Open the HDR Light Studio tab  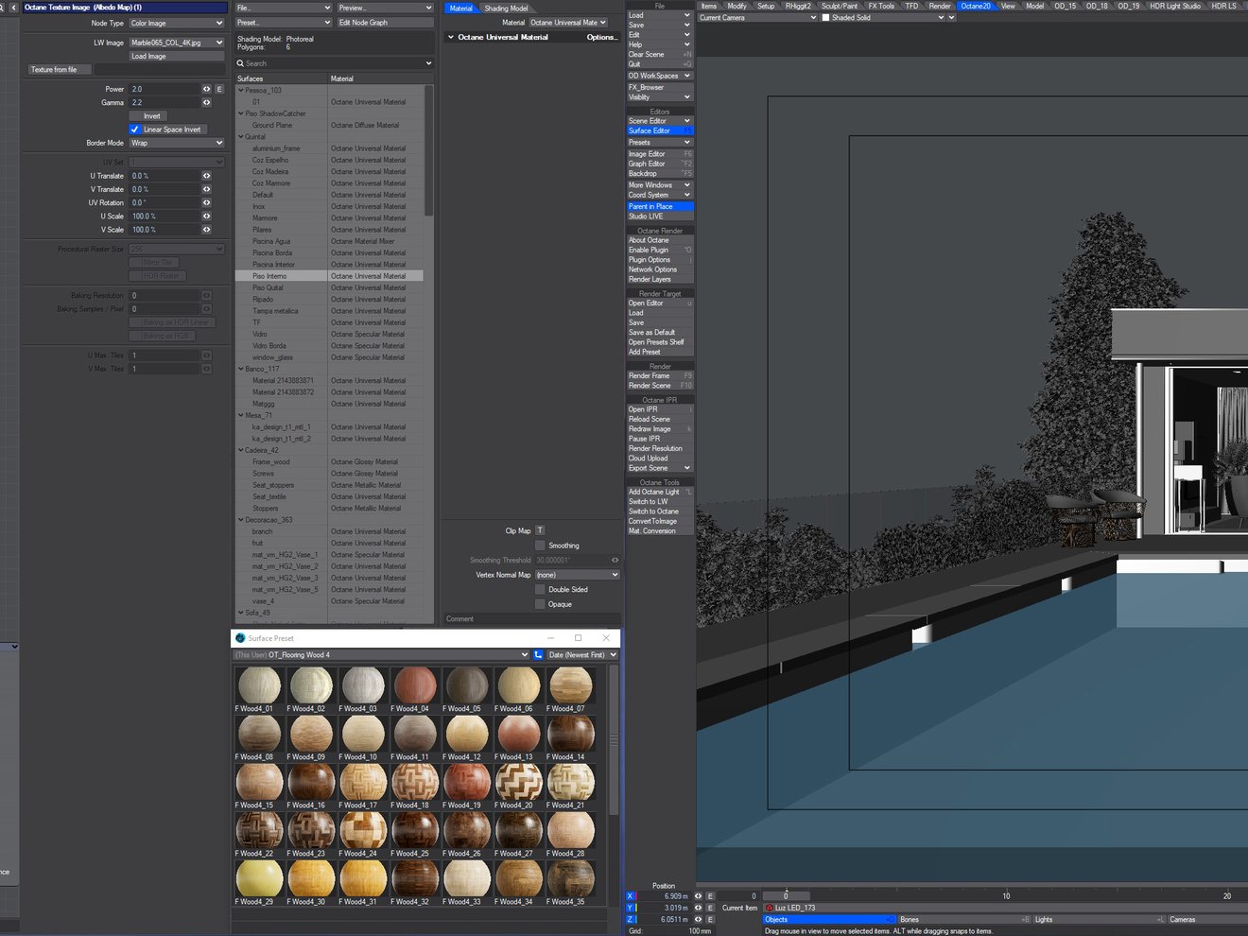1175,6
